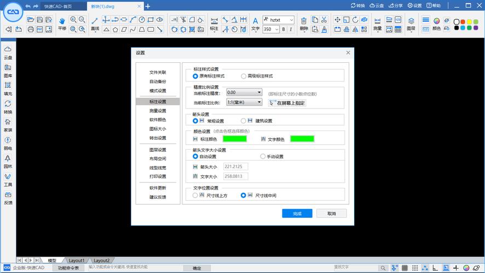Image resolution: width=485 pixels, height=273 pixels.
Task: Select 高级标注样式 radio option
Action: (x=244, y=76)
